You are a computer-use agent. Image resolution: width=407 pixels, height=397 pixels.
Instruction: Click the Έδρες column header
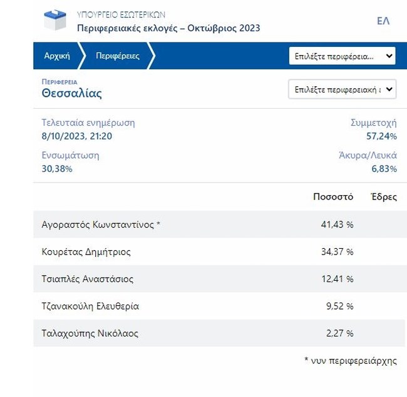[383, 197]
